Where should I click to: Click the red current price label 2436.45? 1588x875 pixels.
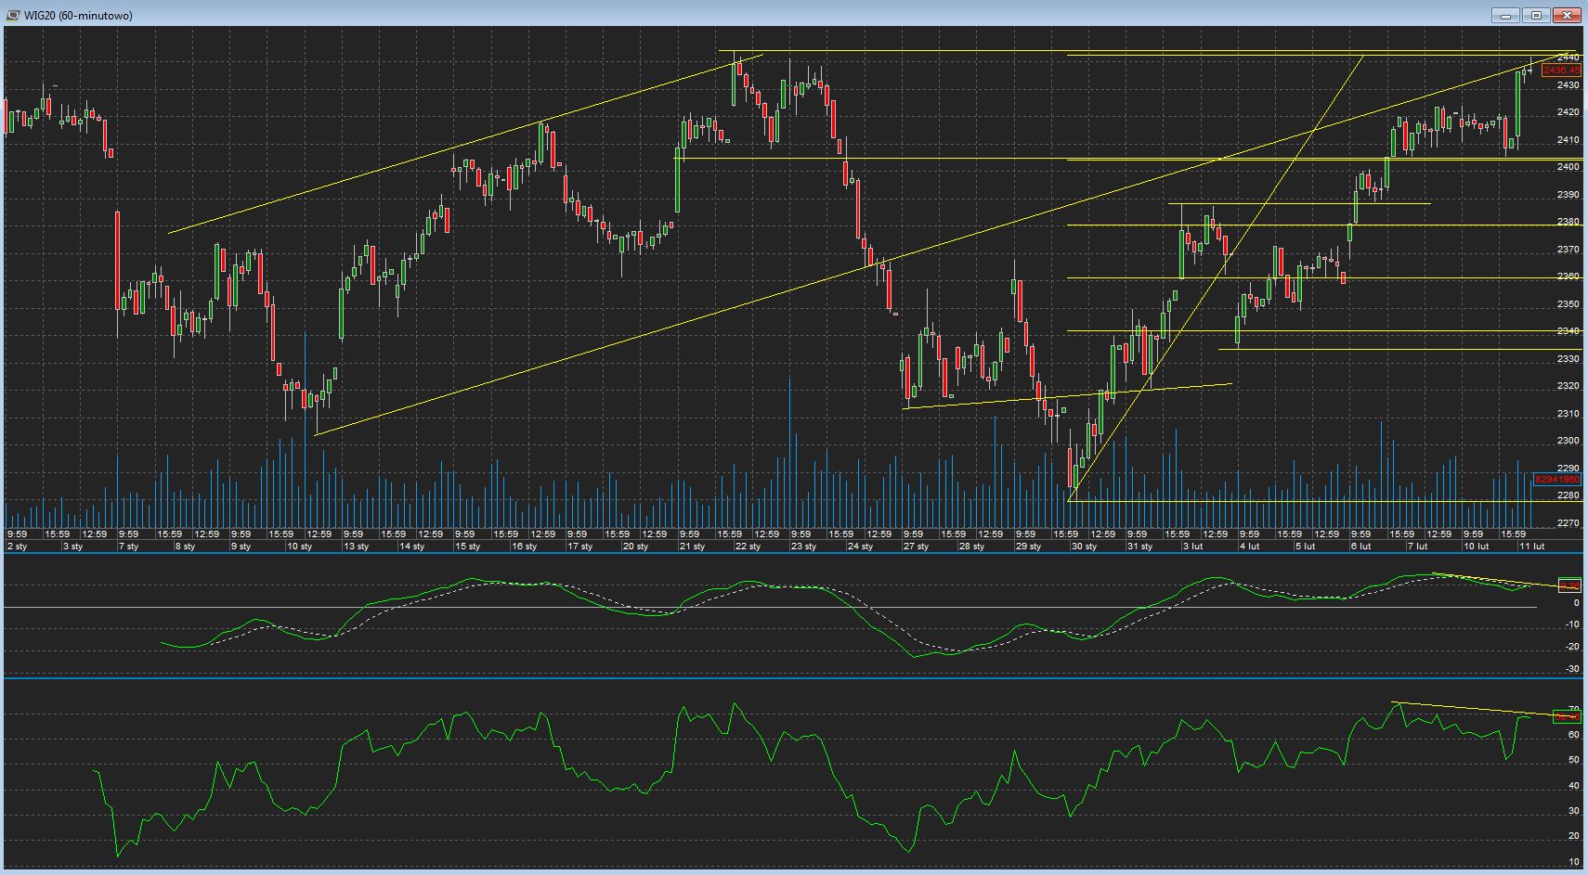[x=1561, y=71]
